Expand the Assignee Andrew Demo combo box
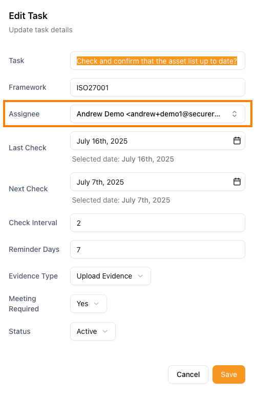The width and height of the screenshot is (256, 397). 158,114
